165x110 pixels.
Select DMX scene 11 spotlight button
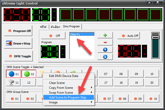coord(13,83)
